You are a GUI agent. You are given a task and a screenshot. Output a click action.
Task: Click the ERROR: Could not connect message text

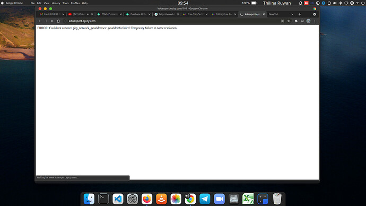(107, 28)
